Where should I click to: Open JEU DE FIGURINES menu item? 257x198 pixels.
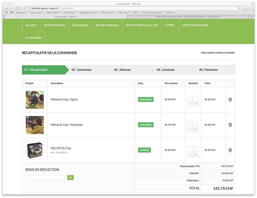[x=107, y=25]
